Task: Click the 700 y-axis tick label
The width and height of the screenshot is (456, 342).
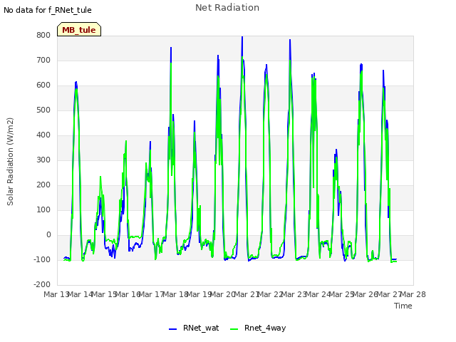Action: click(43, 60)
